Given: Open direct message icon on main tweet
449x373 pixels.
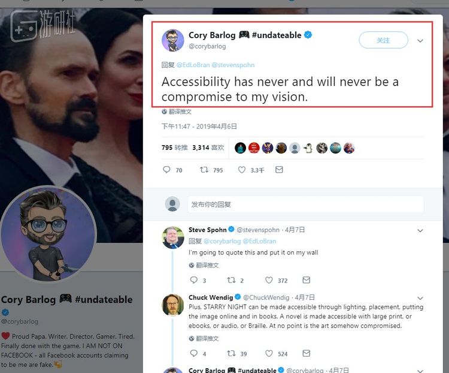Looking at the screenshot, I should [x=279, y=170].
